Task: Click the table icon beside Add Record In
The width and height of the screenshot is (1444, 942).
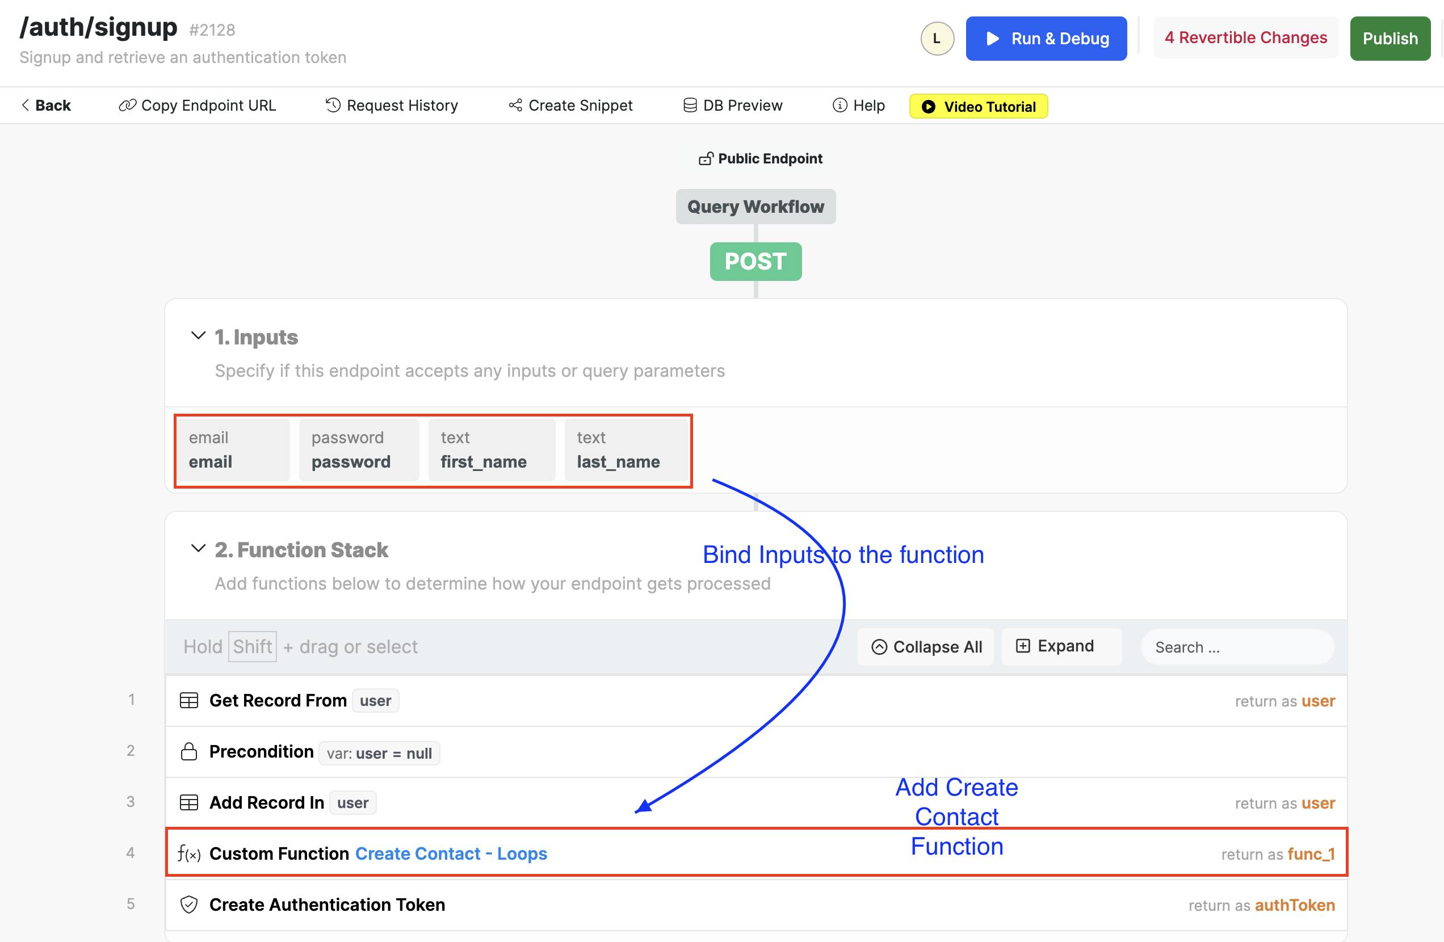Action: (x=188, y=802)
